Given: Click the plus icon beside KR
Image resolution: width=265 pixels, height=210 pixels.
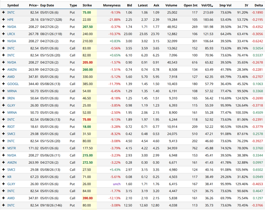Looking at the screenshot, I should [x=3, y=177].
